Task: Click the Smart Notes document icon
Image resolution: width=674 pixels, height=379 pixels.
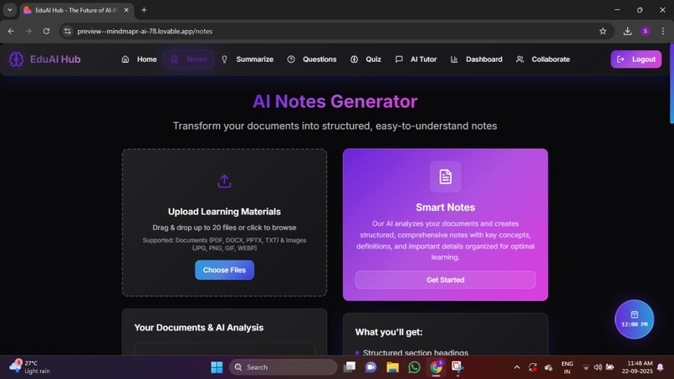Action: 446,177
